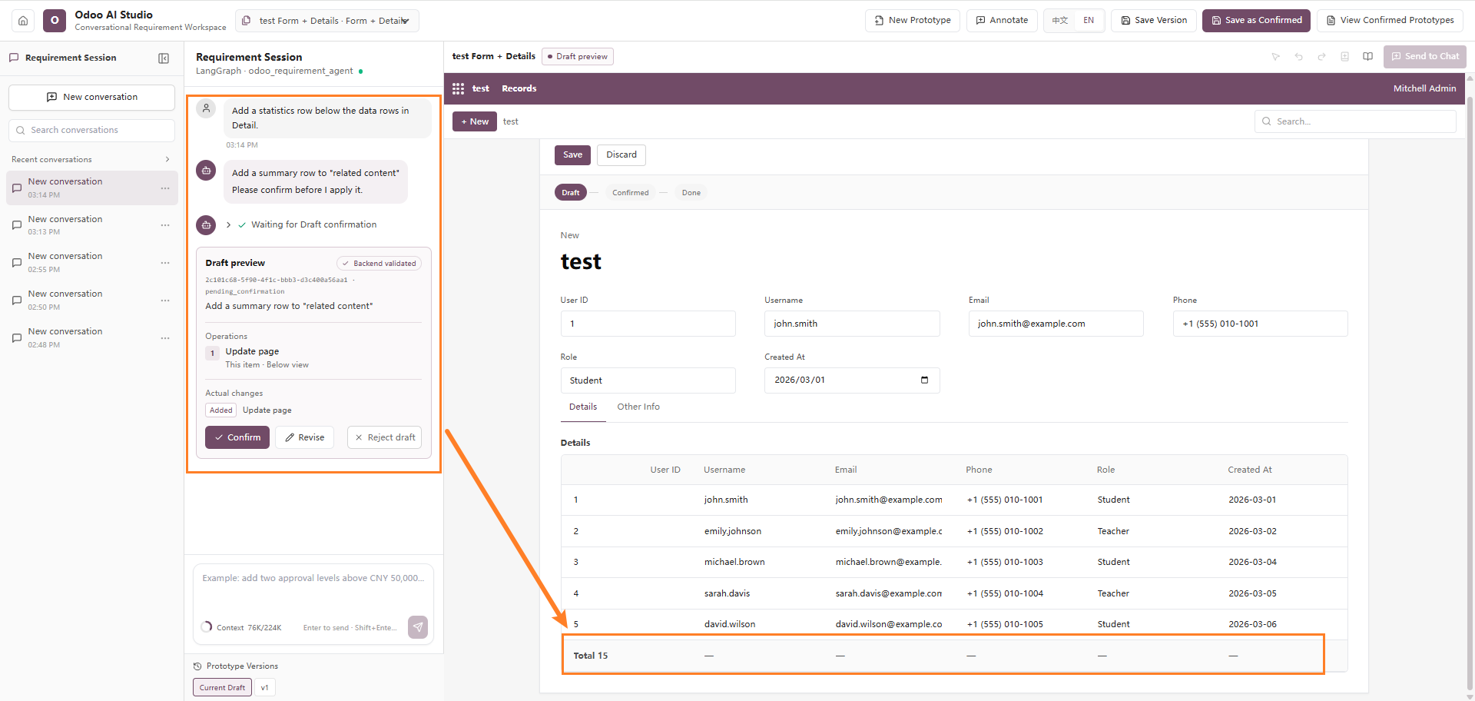Screen dimensions: 1475x701
Task: Click the Username field containing john.smith
Action: click(x=852, y=324)
